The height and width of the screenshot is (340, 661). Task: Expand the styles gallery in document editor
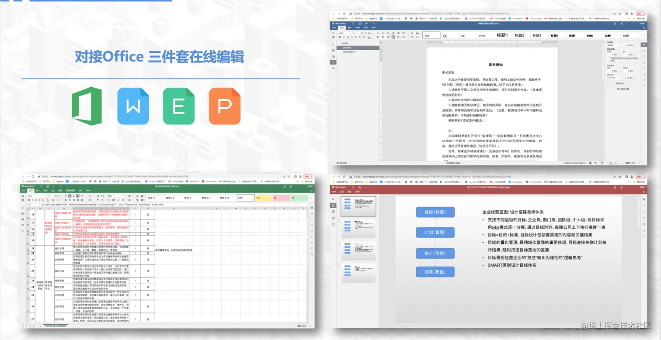pos(644,35)
